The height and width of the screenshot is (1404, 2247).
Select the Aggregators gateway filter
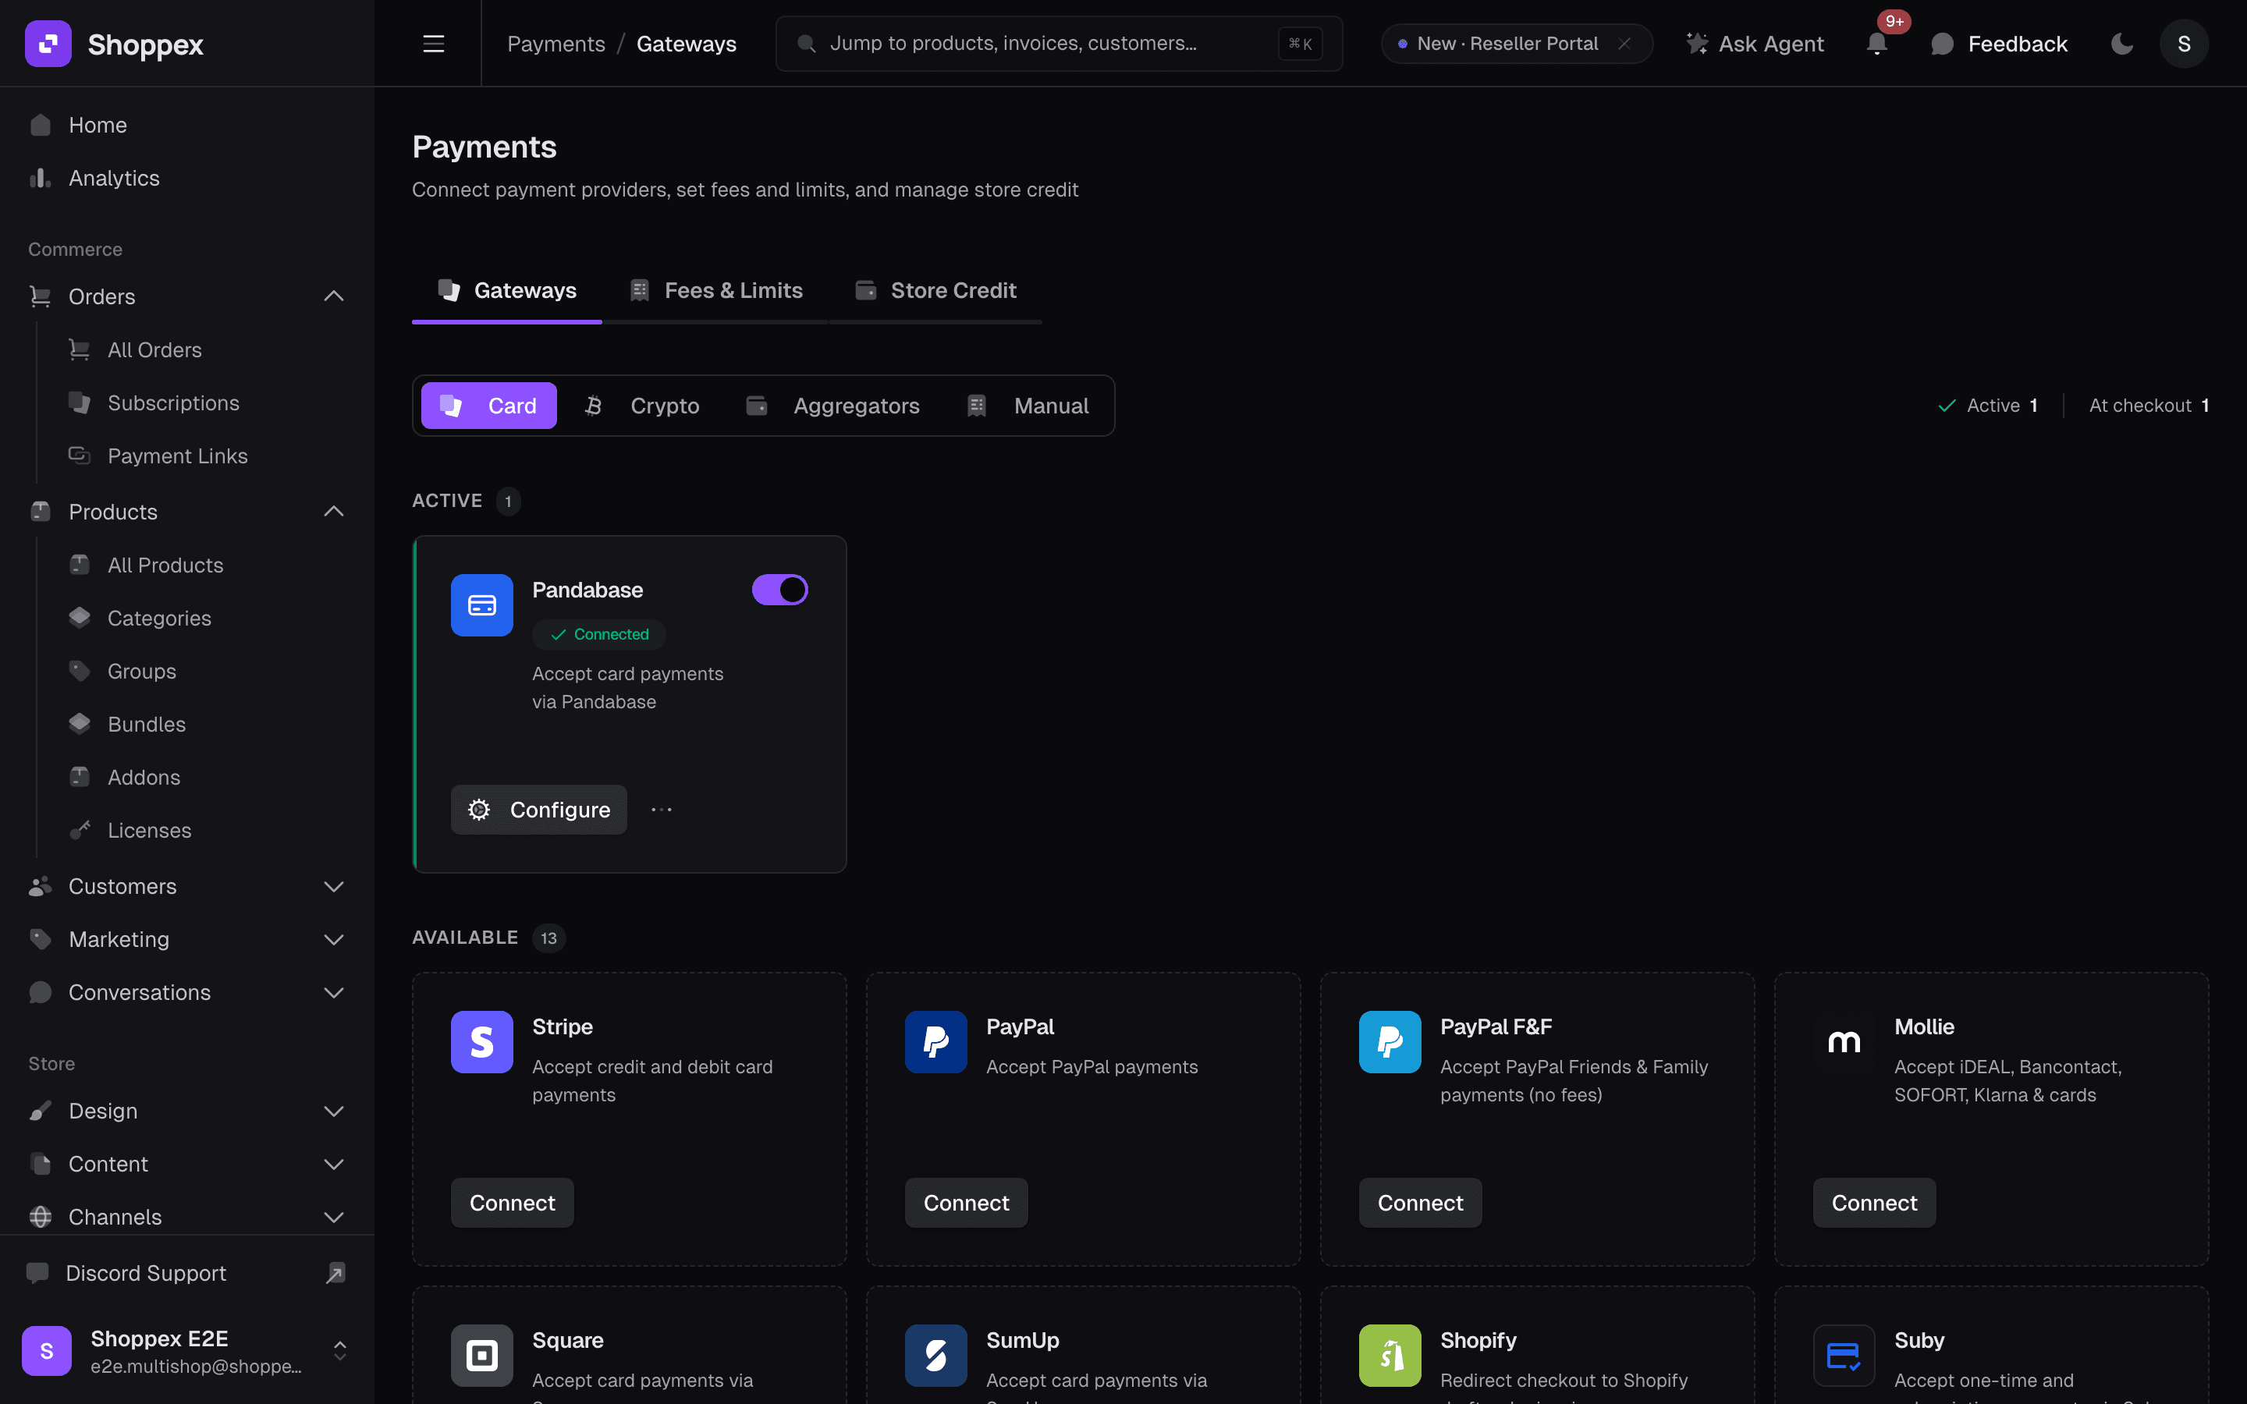[x=833, y=406]
